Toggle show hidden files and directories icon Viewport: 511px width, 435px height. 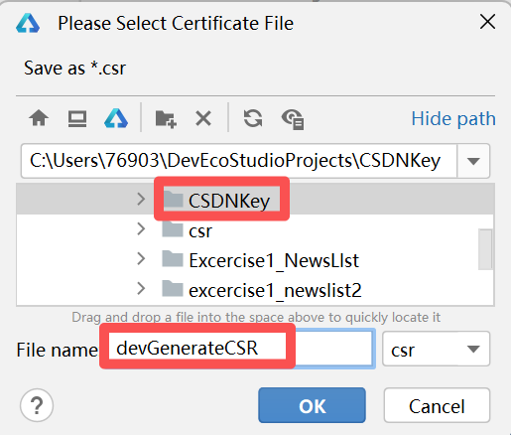pyautogui.click(x=293, y=119)
